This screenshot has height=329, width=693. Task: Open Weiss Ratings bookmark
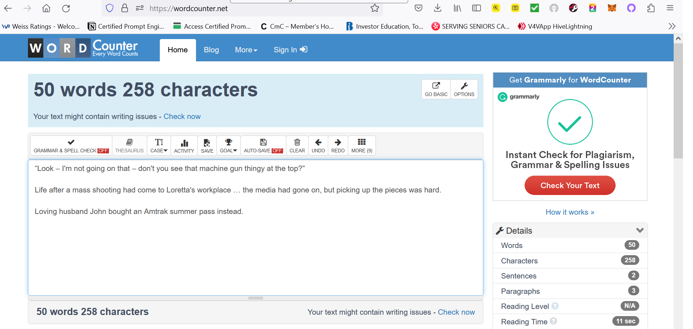tap(41, 27)
